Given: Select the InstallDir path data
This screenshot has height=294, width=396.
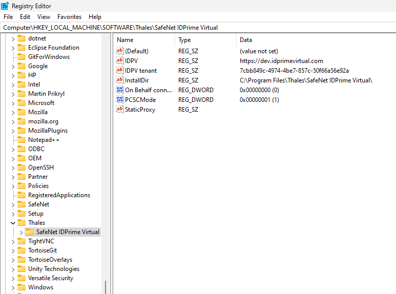Looking at the screenshot, I should pos(306,80).
